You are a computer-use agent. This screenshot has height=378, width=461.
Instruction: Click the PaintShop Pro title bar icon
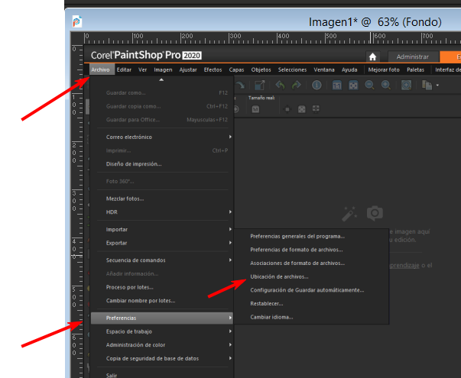pos(77,21)
